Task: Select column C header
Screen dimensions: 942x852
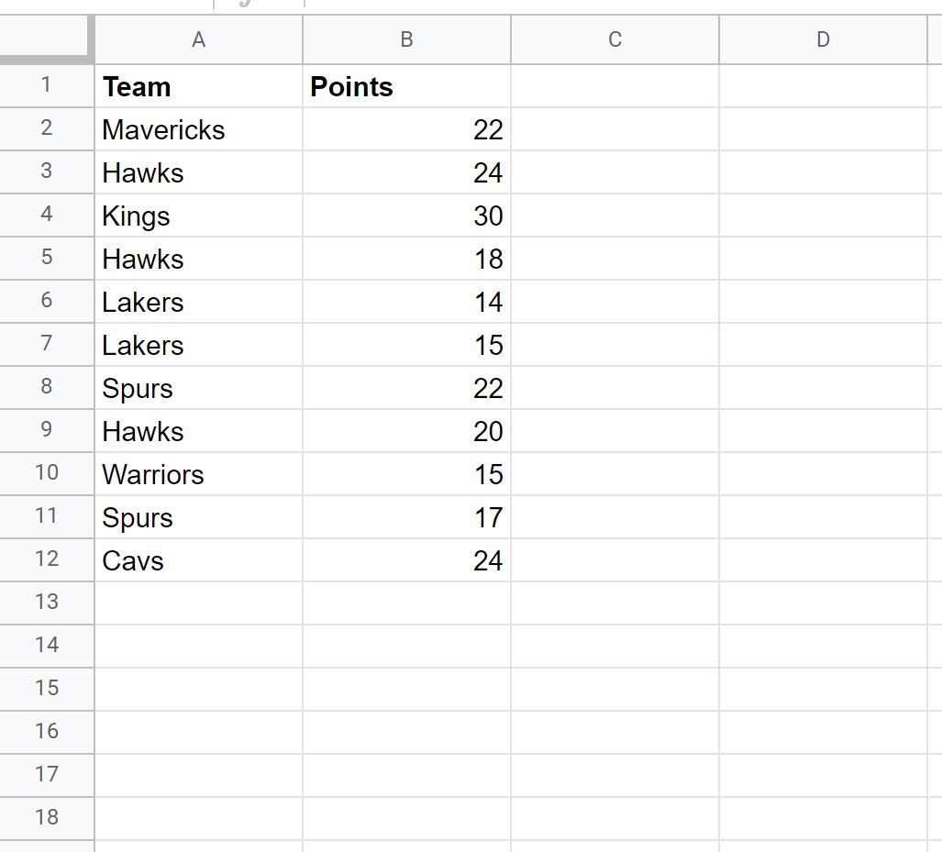Action: coord(614,39)
